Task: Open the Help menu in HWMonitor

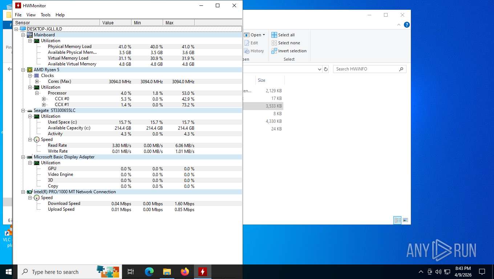Action: coord(60,15)
